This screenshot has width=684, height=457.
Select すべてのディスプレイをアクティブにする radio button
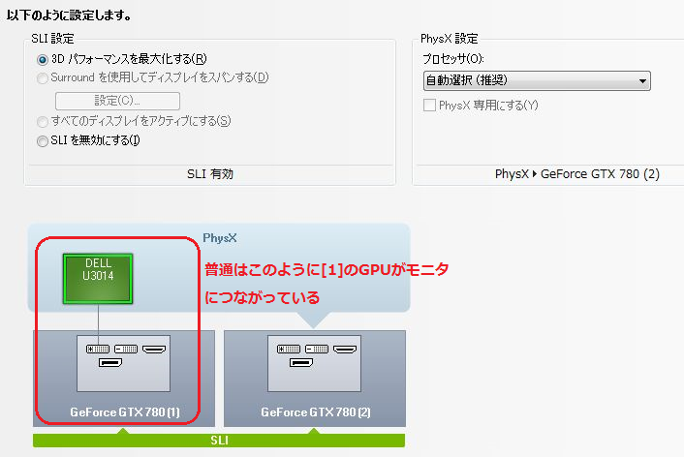(43, 122)
